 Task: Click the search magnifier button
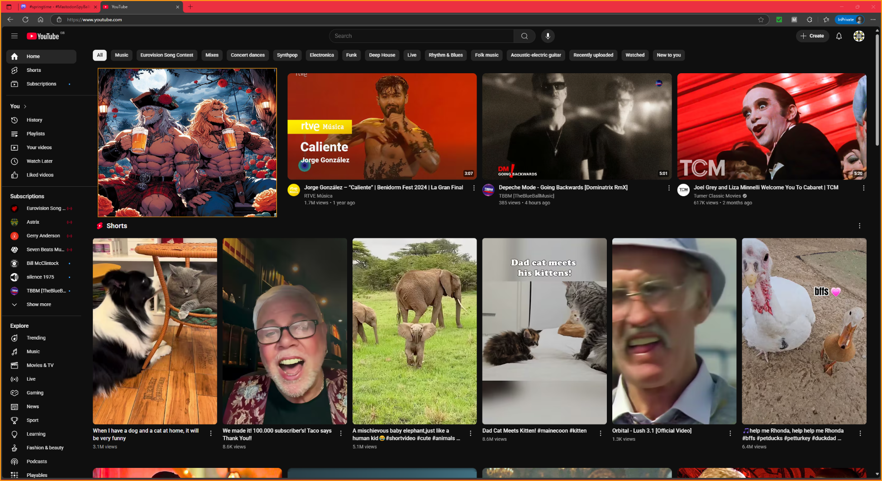coord(524,36)
